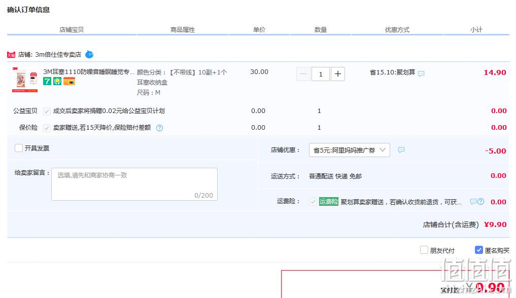Click the 卖家赠送,若15天降价 insurance description
Viewport: 516px width, 298px height.
tap(102, 128)
